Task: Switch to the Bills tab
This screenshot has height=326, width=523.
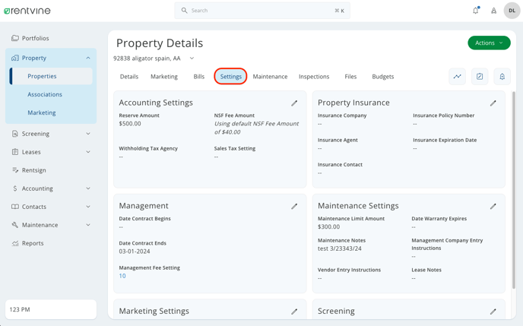Action: click(199, 77)
